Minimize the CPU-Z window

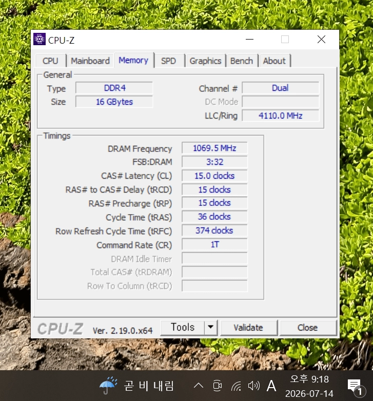pos(249,40)
